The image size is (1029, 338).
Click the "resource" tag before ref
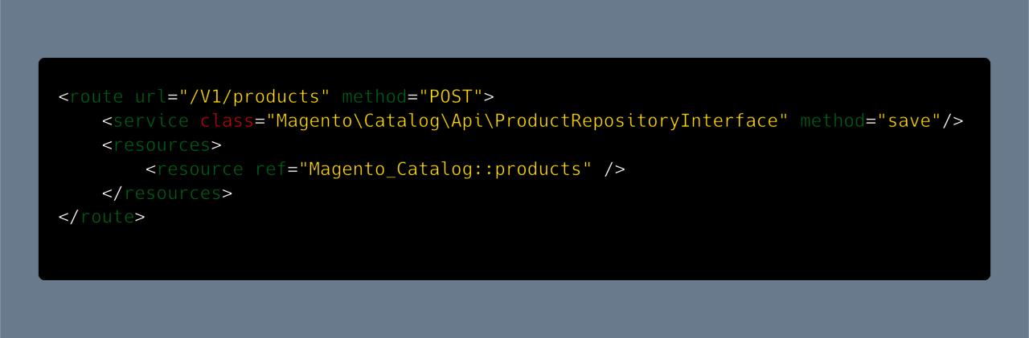tap(200, 169)
